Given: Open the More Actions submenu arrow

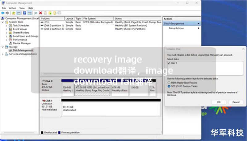Looking at the screenshot, I should [199, 28].
